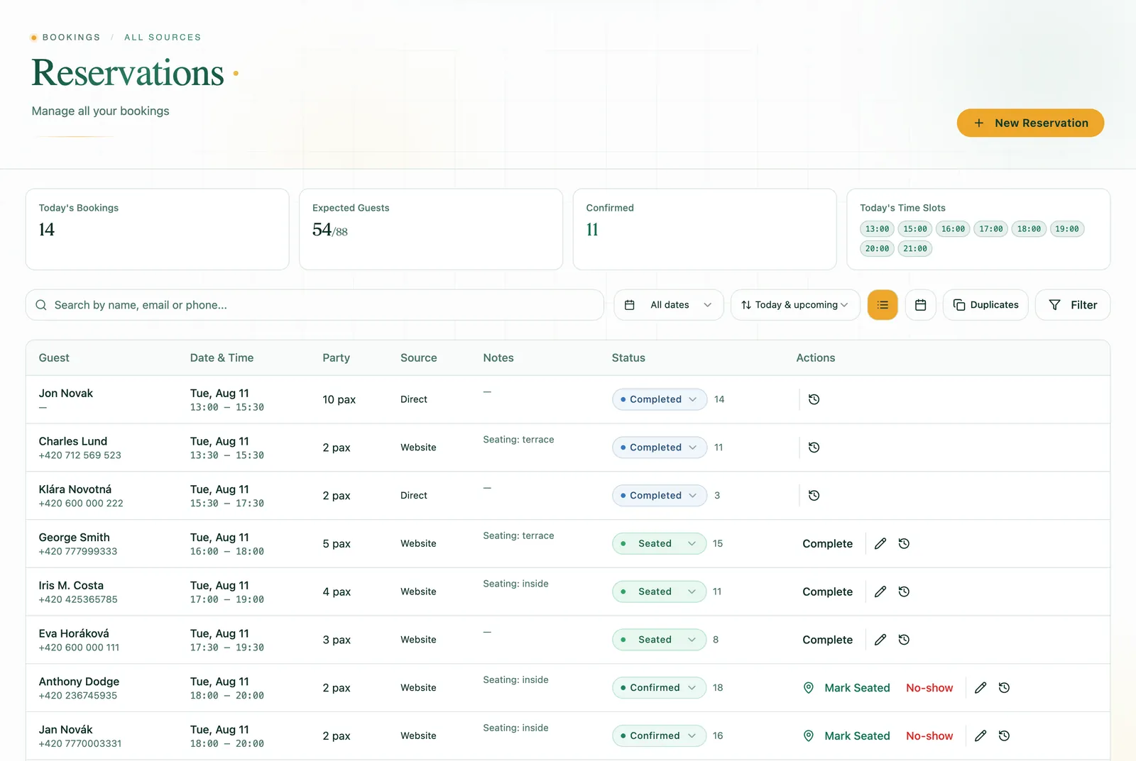Edit Anthony Dodge reservation
Viewport: 1136px width, 761px height.
981,688
